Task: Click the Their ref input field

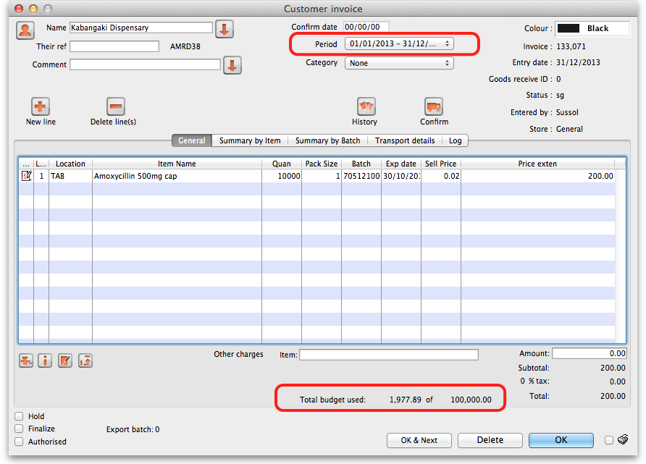Action: (114, 46)
